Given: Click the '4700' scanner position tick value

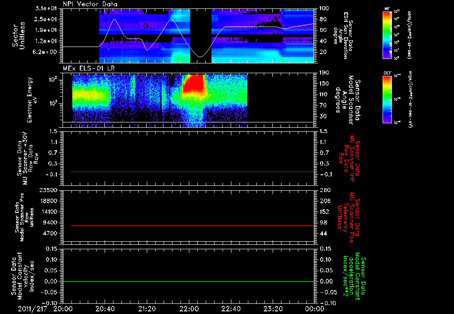Looking at the screenshot, I should tap(51, 233).
